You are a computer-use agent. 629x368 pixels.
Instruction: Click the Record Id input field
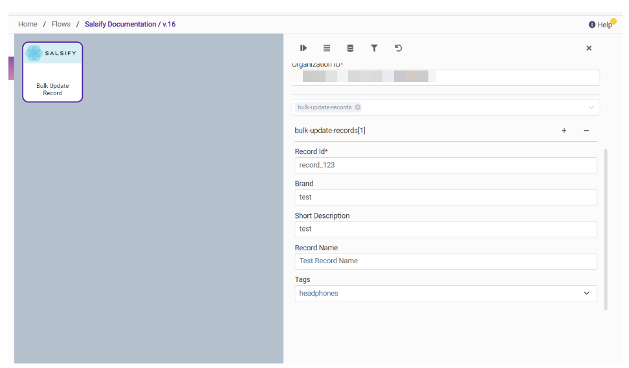click(445, 166)
